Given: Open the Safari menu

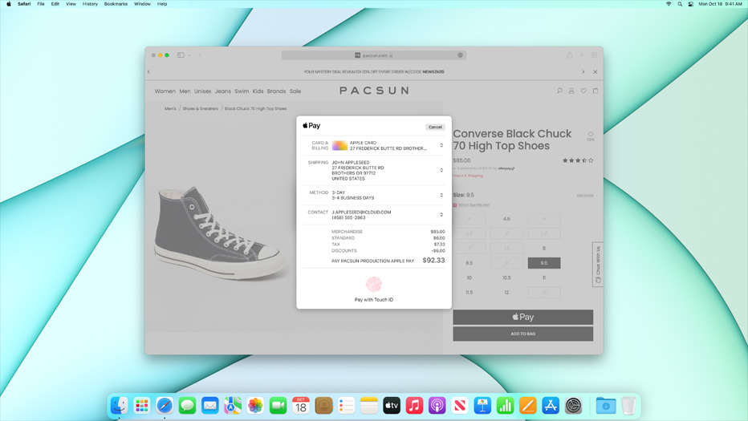Looking at the screenshot, I should (24, 4).
